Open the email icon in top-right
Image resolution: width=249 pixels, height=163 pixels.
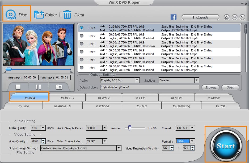coord(234,17)
